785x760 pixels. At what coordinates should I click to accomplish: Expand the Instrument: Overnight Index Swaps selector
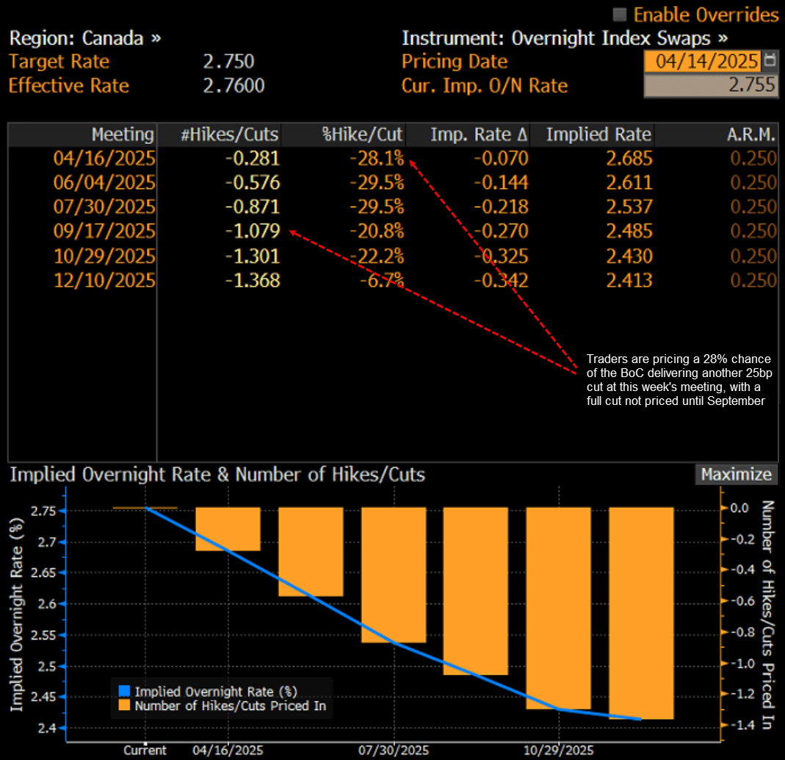565,38
